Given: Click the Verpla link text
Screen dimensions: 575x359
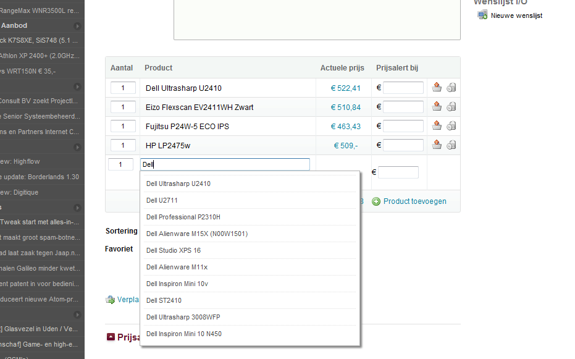Looking at the screenshot, I should pos(128,300).
